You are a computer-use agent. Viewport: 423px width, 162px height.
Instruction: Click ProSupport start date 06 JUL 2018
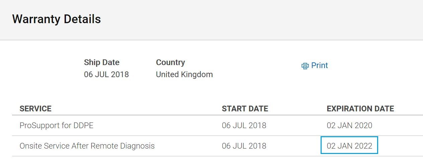click(244, 125)
